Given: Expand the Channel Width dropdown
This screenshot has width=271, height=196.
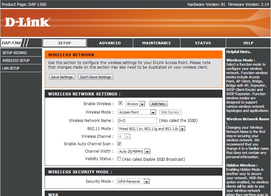Looking at the screenshot, I should (x=134, y=151).
